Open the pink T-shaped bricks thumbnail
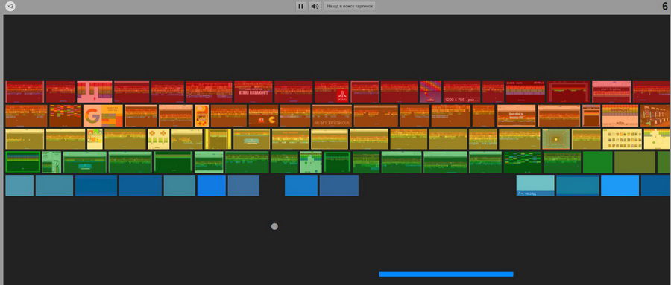 (x=95, y=92)
